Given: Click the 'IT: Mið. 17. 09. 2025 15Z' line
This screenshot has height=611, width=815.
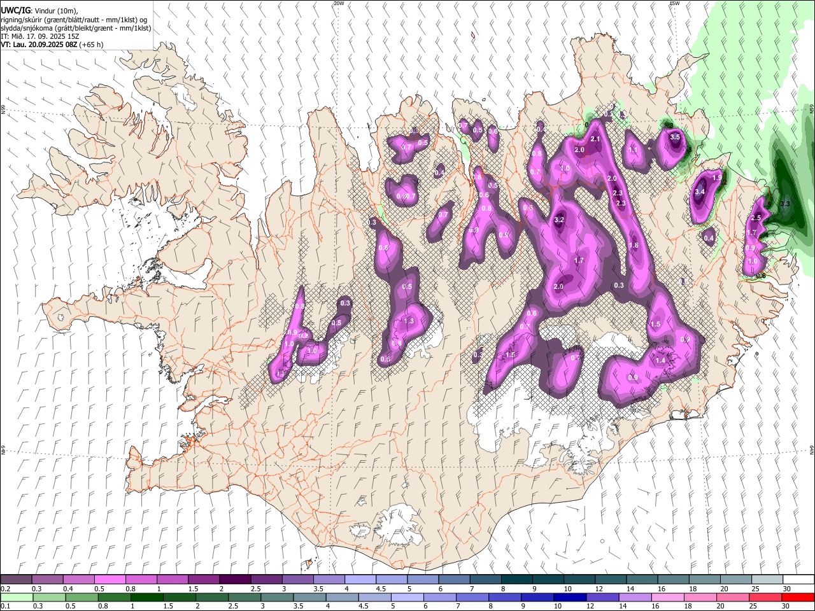Looking at the screenshot, I should click(x=39, y=36).
